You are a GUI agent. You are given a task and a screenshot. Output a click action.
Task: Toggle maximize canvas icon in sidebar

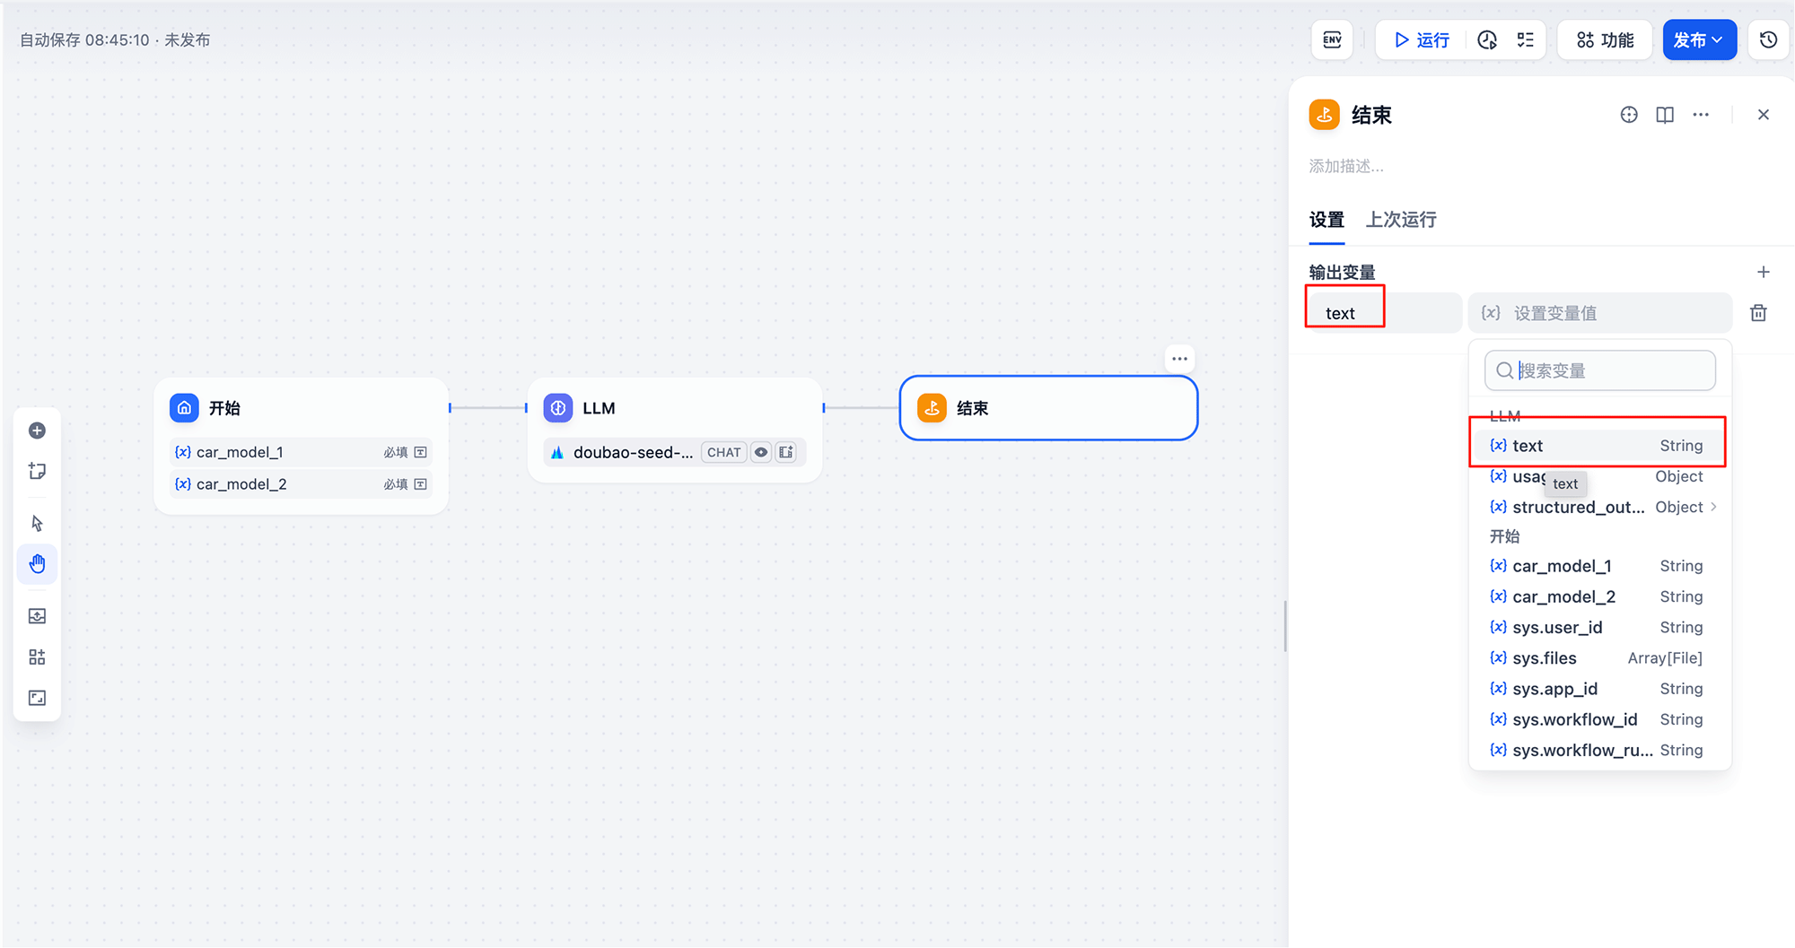click(37, 698)
